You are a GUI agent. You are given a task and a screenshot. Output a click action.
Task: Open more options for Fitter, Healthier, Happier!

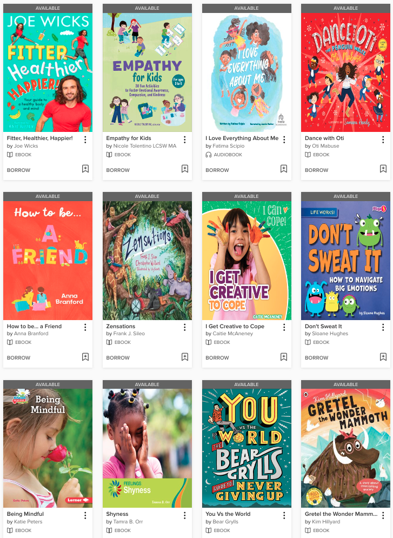(85, 140)
